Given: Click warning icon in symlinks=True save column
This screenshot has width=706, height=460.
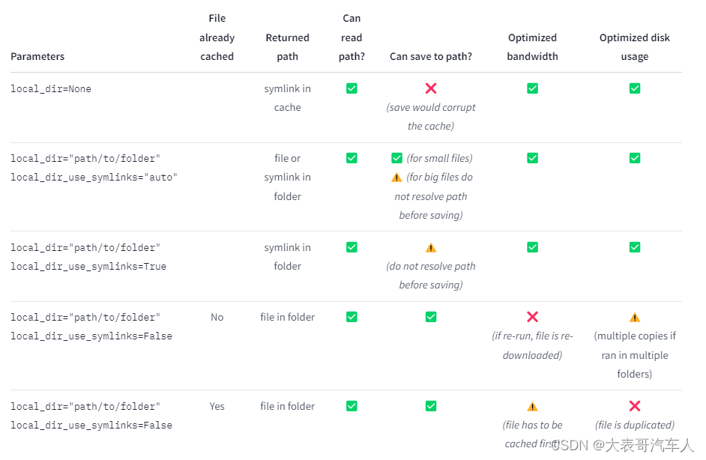Looking at the screenshot, I should (x=431, y=247).
